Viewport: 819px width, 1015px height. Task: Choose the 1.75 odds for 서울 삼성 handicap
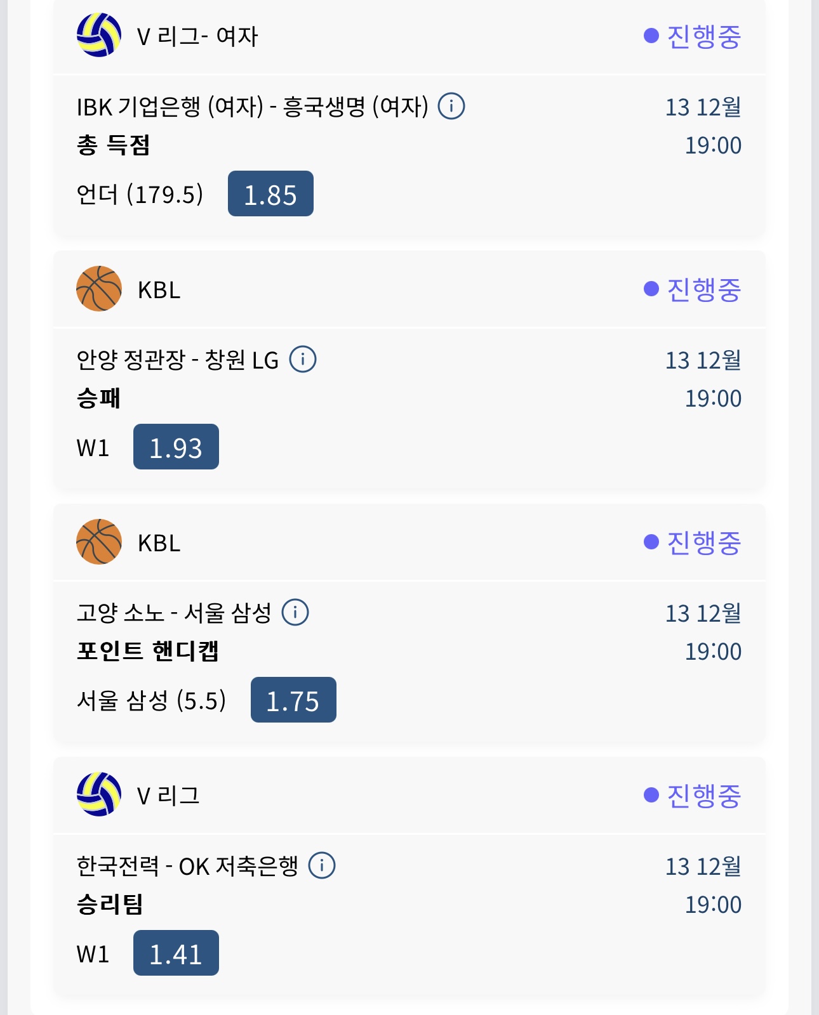click(x=293, y=700)
